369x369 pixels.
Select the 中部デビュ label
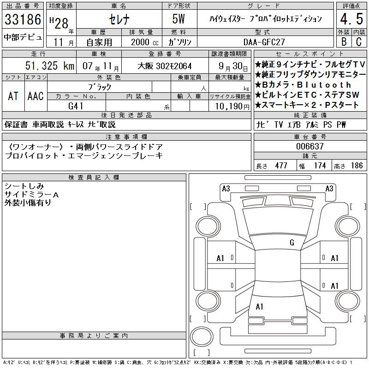pyautogui.click(x=23, y=37)
